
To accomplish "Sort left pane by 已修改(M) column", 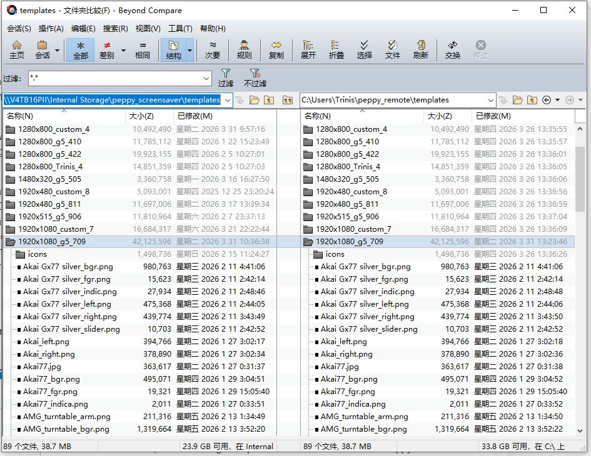I will tap(194, 116).
